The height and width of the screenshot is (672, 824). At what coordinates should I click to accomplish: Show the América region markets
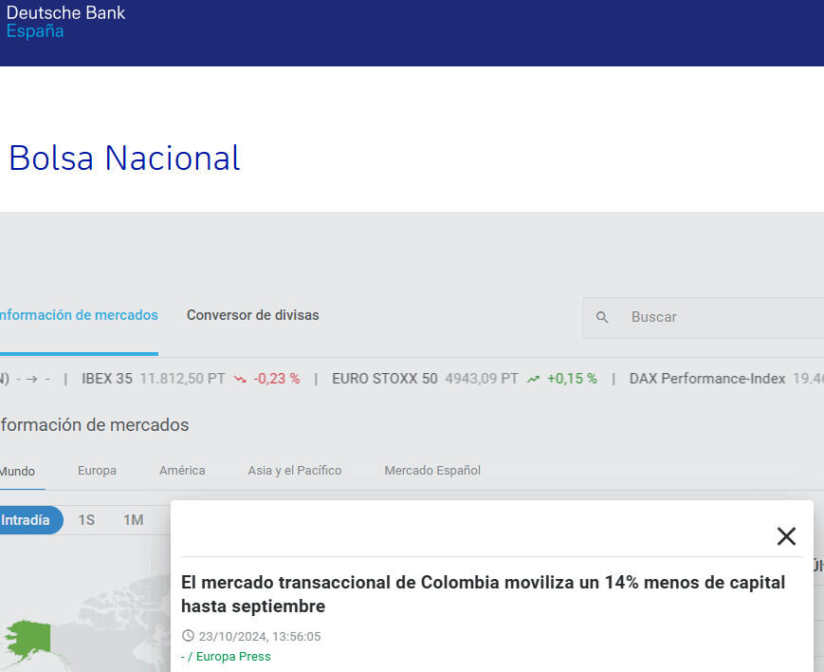(182, 471)
